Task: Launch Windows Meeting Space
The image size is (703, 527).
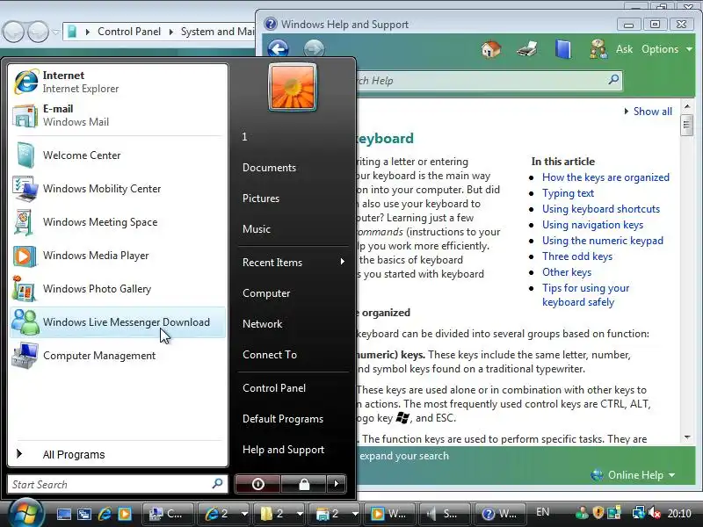Action: [x=118, y=222]
